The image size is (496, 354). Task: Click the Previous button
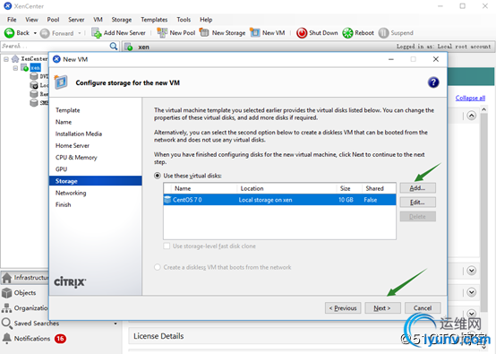pos(343,308)
